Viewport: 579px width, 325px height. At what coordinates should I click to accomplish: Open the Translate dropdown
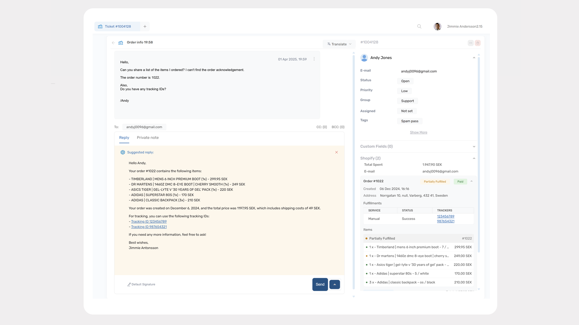click(339, 44)
